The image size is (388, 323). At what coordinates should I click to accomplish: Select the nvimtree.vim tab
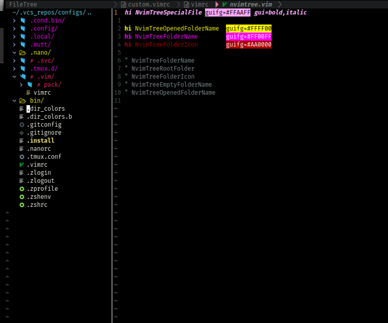pyautogui.click(x=247, y=4)
